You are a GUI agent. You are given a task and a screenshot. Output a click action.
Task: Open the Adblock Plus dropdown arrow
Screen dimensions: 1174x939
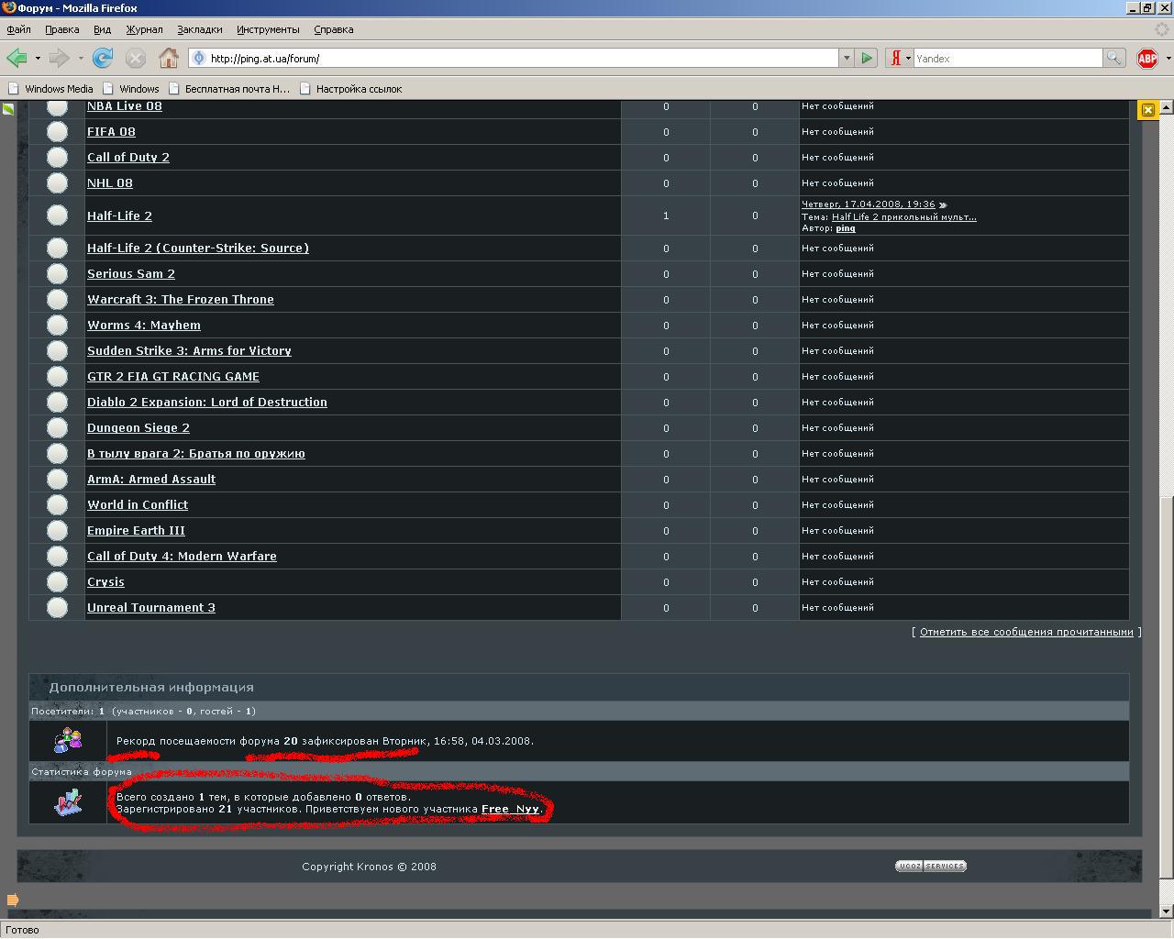[x=1168, y=58]
